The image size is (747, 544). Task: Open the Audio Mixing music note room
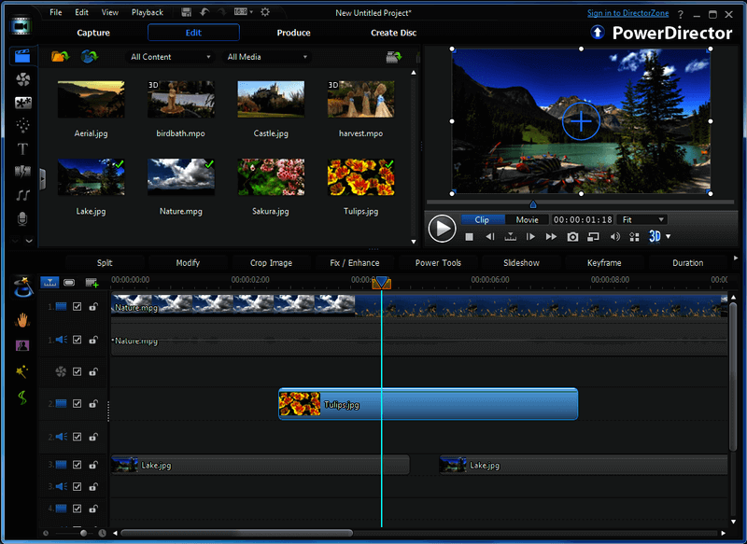(x=23, y=195)
